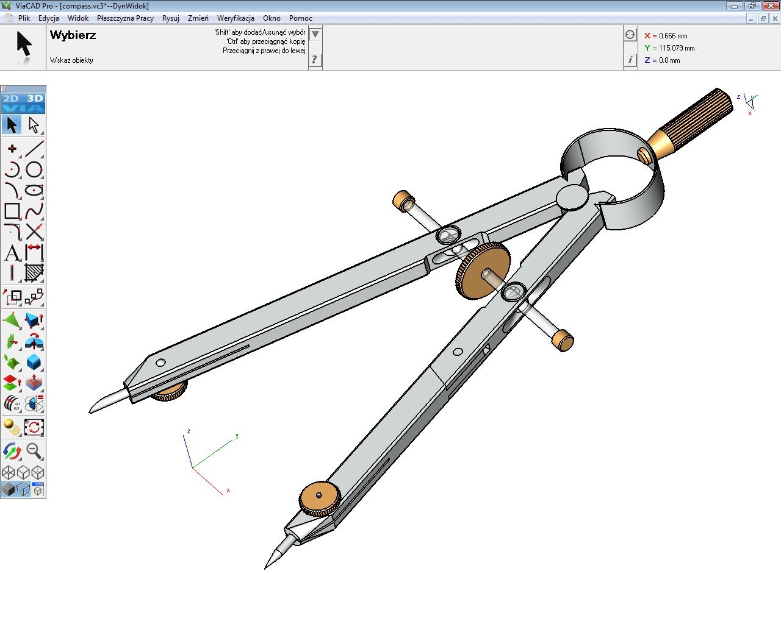This screenshot has width=781, height=624.
Task: Select the Hatch fill tool
Action: click(34, 272)
